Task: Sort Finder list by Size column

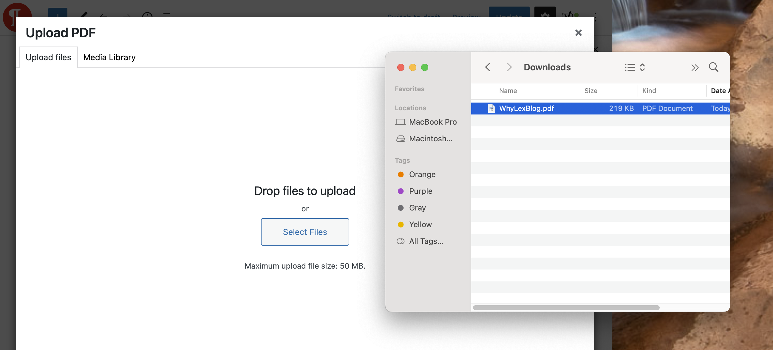Action: pos(590,91)
